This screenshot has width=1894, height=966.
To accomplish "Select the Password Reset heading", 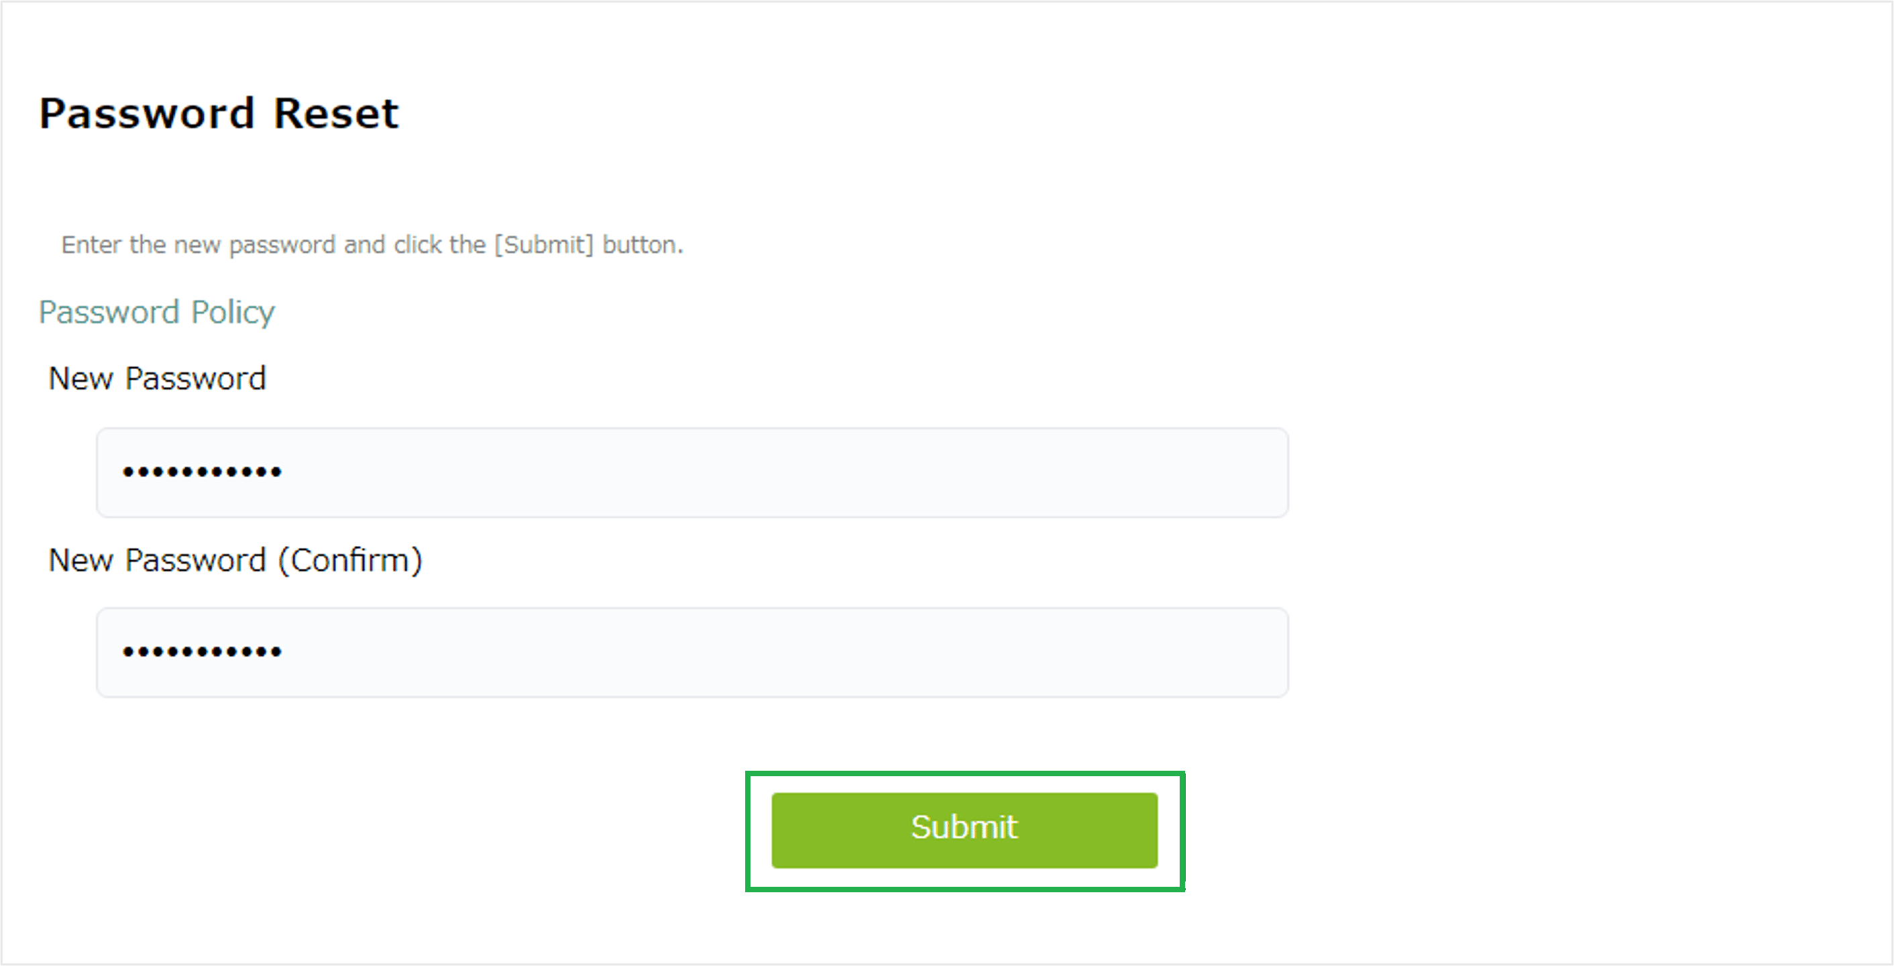I will 219,114.
